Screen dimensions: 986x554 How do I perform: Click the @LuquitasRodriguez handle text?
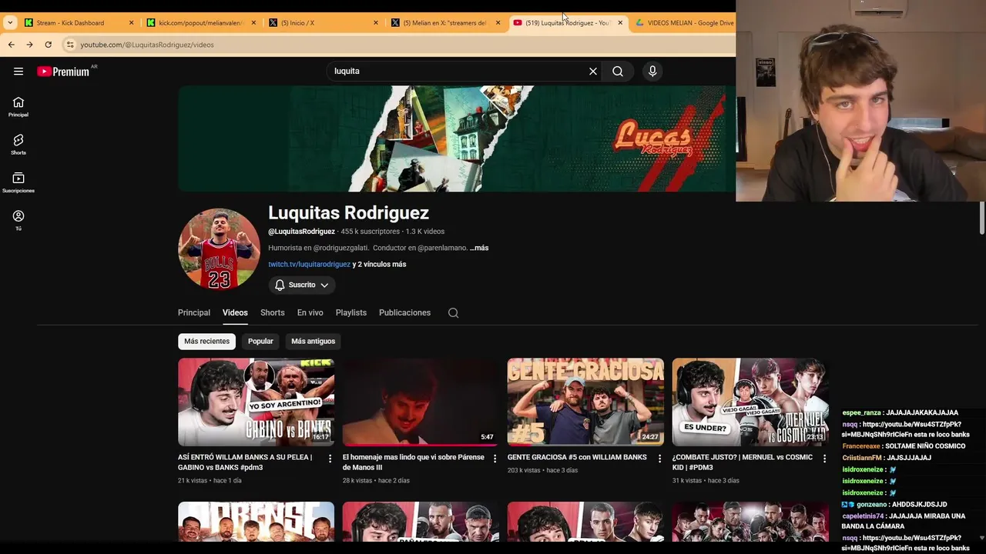tap(301, 231)
